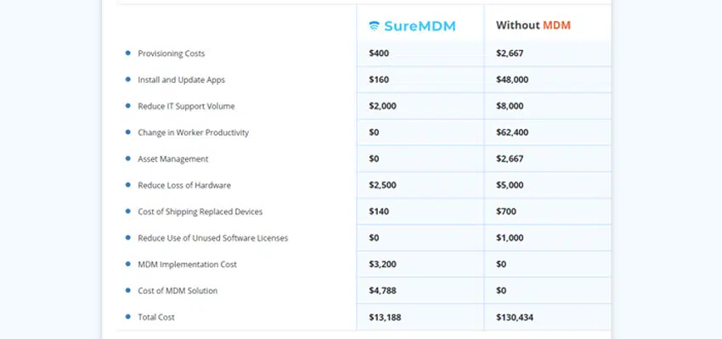Viewport: 722px width, 339px height.
Task: Click the bullet beside Install and Update Apps
Action: [128, 80]
